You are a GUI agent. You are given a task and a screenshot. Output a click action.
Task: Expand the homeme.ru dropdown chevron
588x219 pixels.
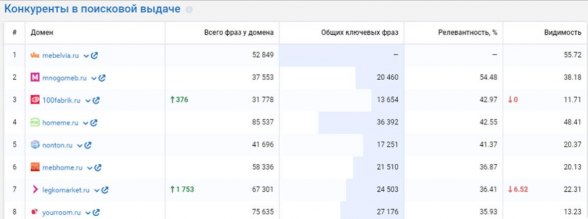pyautogui.click(x=85, y=123)
